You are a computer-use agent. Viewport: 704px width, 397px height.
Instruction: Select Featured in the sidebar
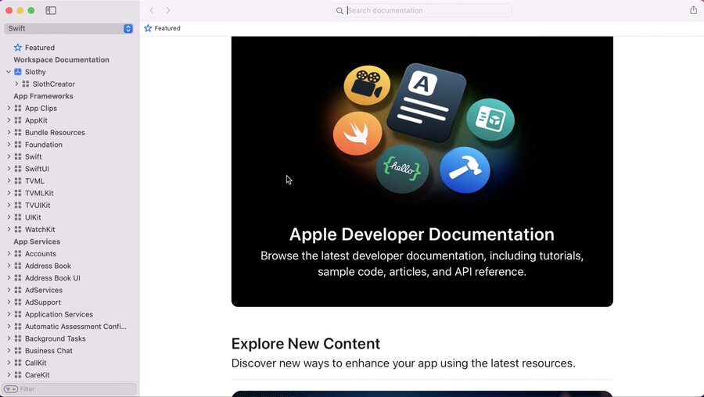point(40,48)
